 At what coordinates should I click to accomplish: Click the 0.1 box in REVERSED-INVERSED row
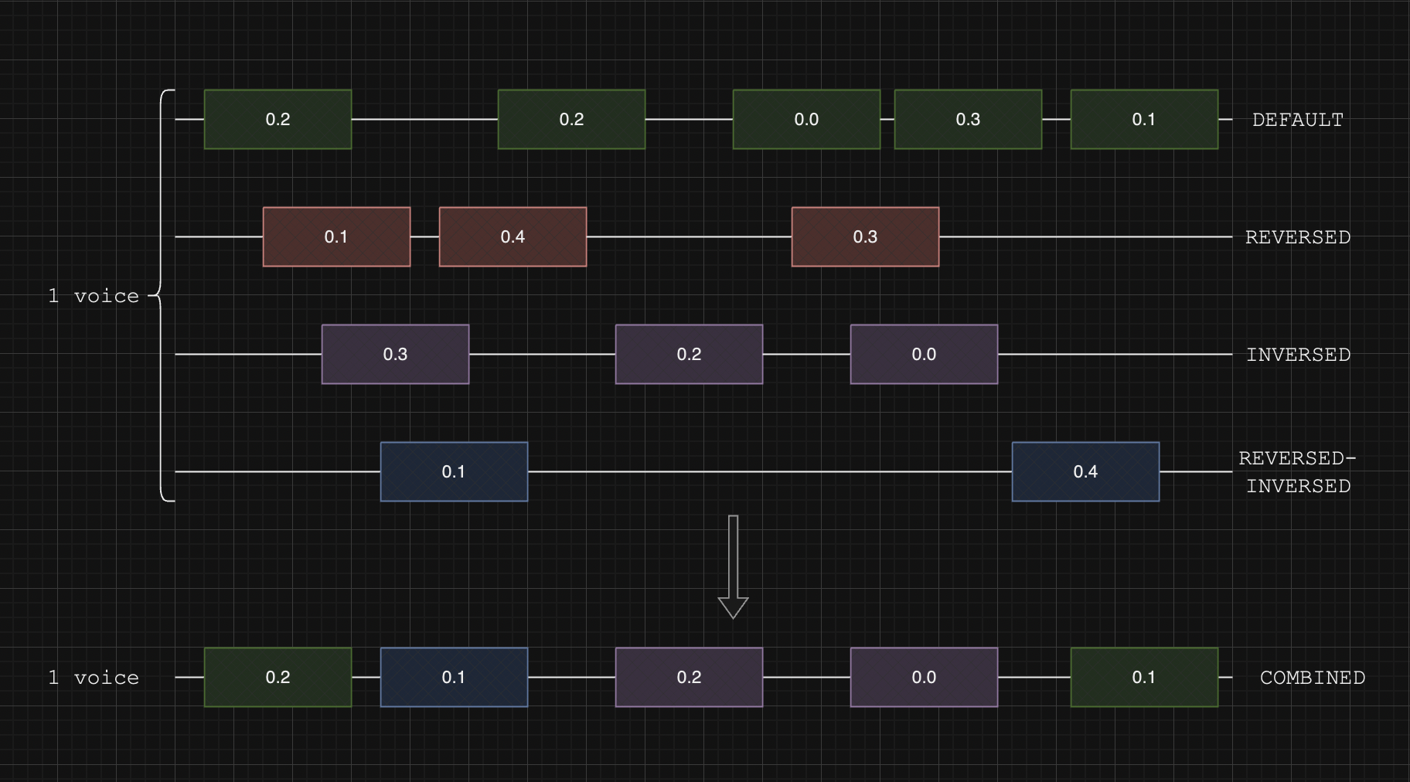(454, 471)
